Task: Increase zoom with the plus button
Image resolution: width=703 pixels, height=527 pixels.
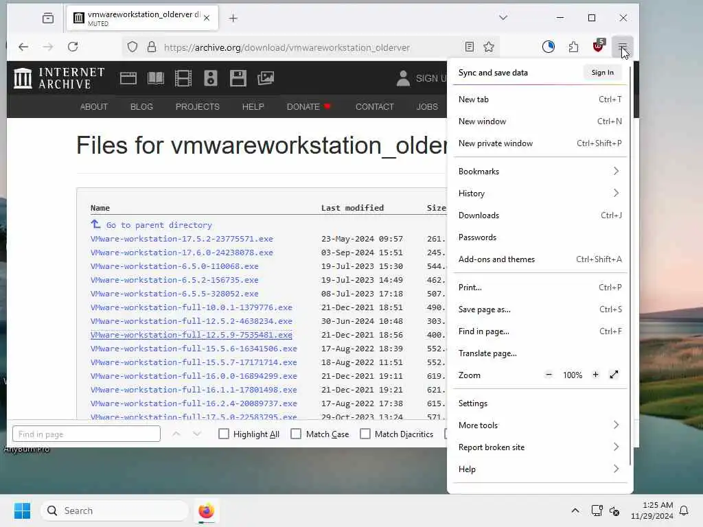Action: (x=595, y=375)
